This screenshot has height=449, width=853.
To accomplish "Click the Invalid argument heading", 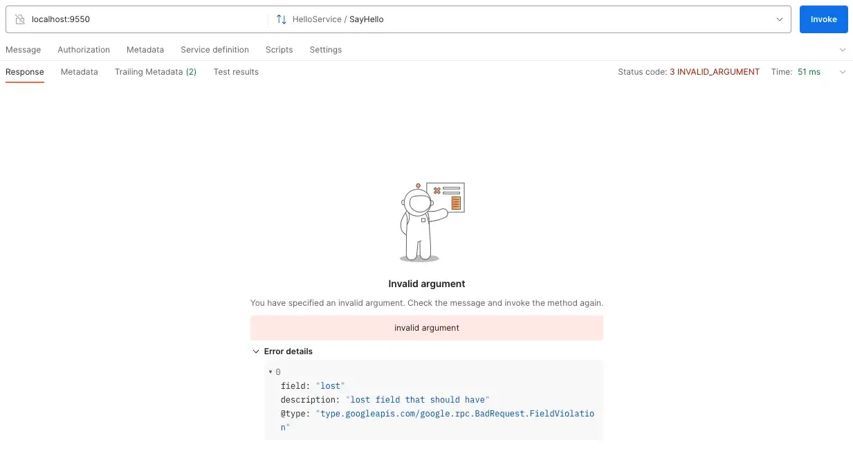I will (x=427, y=284).
